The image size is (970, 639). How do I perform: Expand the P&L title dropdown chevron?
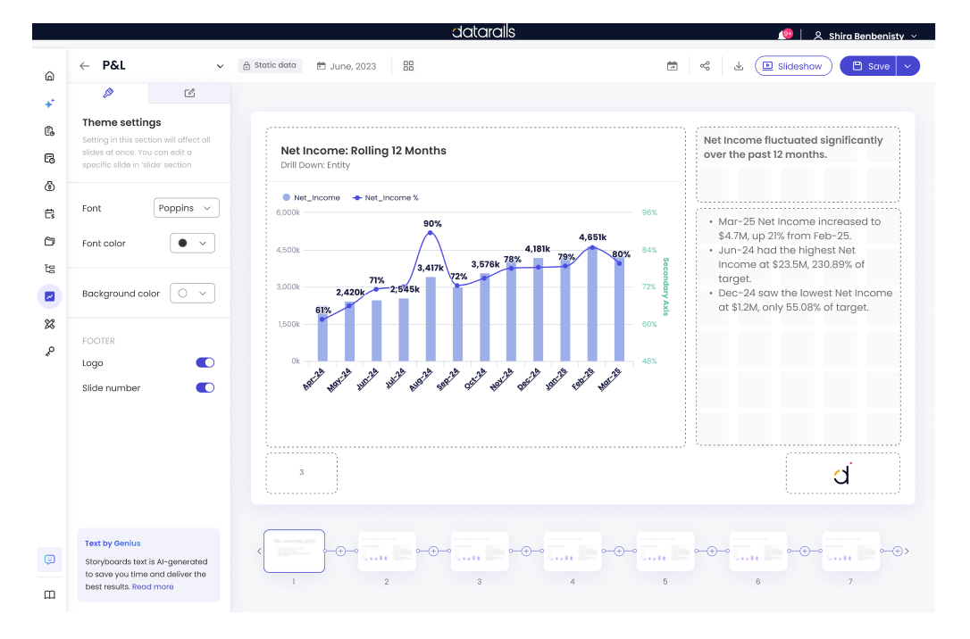coord(220,66)
